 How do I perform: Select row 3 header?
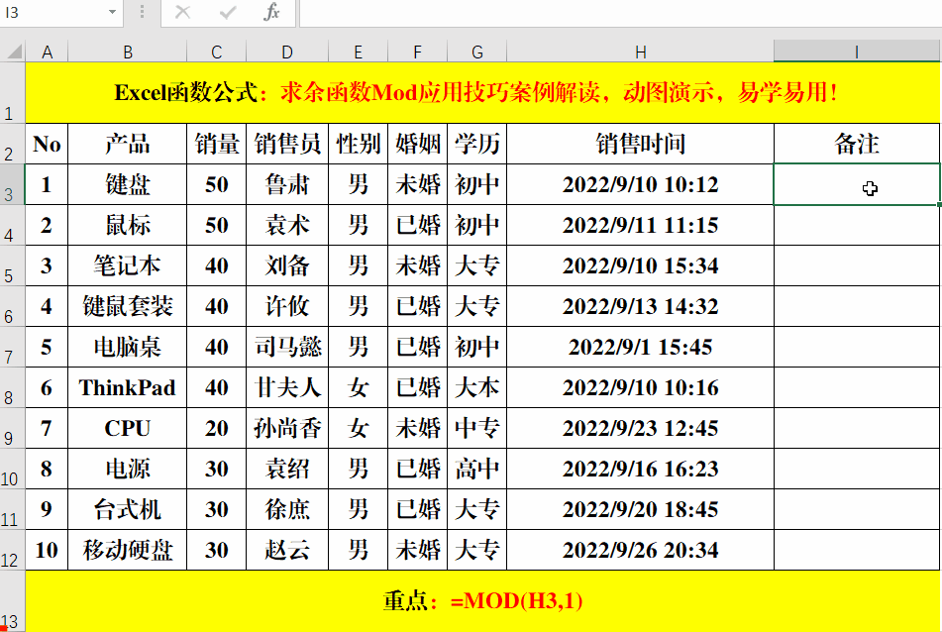[x=12, y=184]
